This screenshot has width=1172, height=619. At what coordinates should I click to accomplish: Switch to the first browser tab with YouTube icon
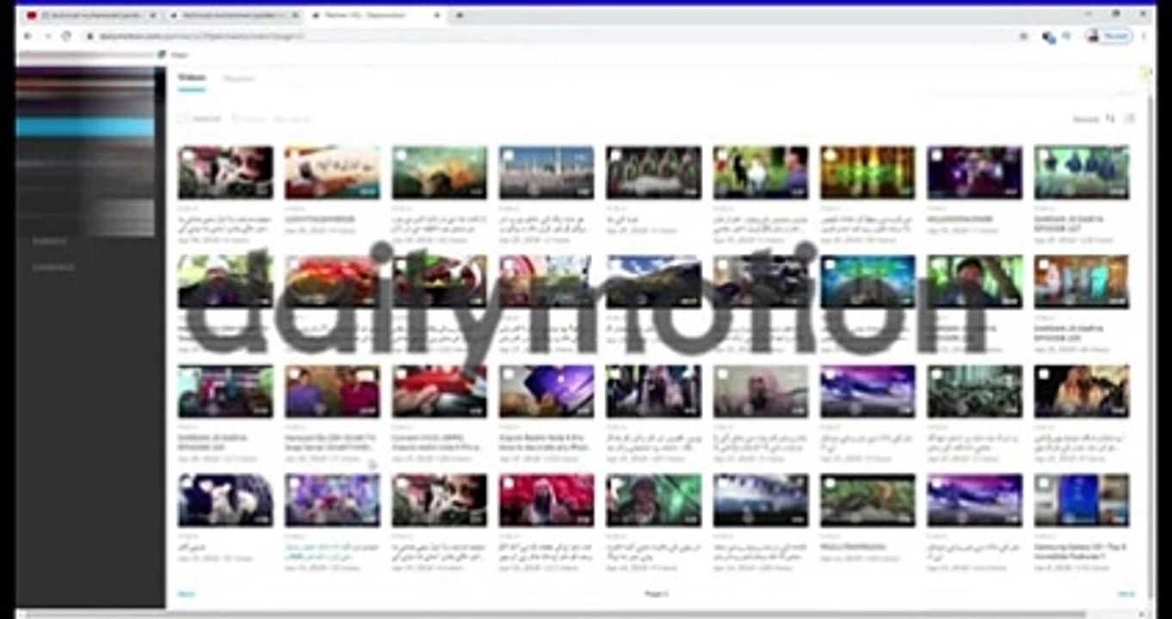tap(91, 15)
